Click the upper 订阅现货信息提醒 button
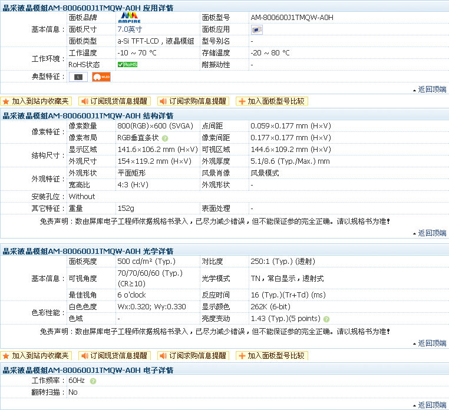Screen dimensions: 449x410 click(x=114, y=101)
